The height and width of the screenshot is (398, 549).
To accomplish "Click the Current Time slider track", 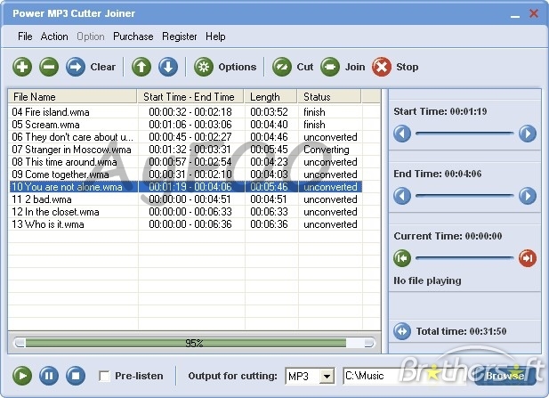I will click(464, 258).
